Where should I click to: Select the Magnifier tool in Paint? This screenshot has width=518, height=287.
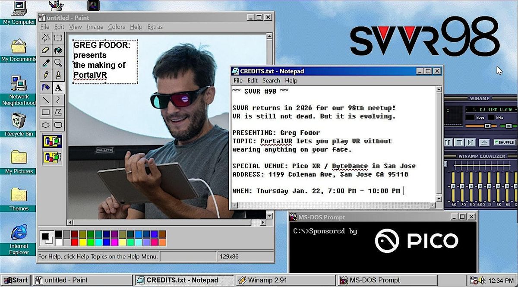[58, 63]
